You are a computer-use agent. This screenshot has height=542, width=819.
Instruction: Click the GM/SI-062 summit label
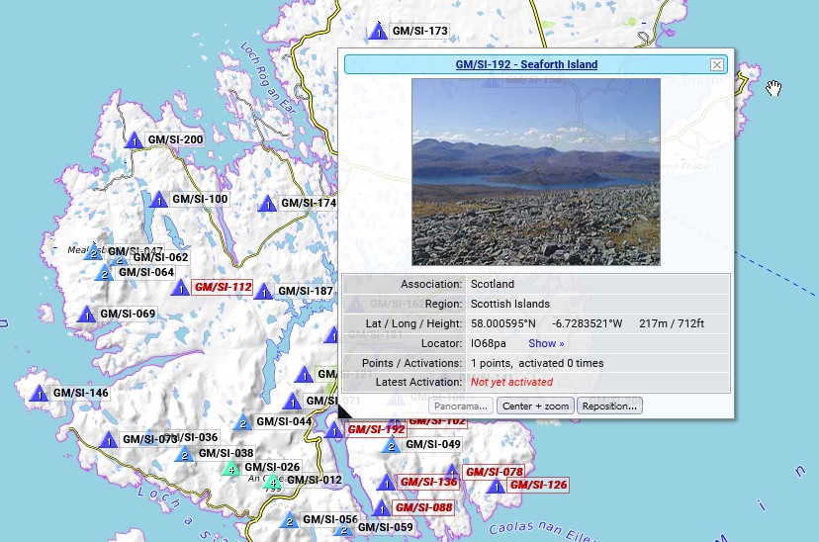160,257
